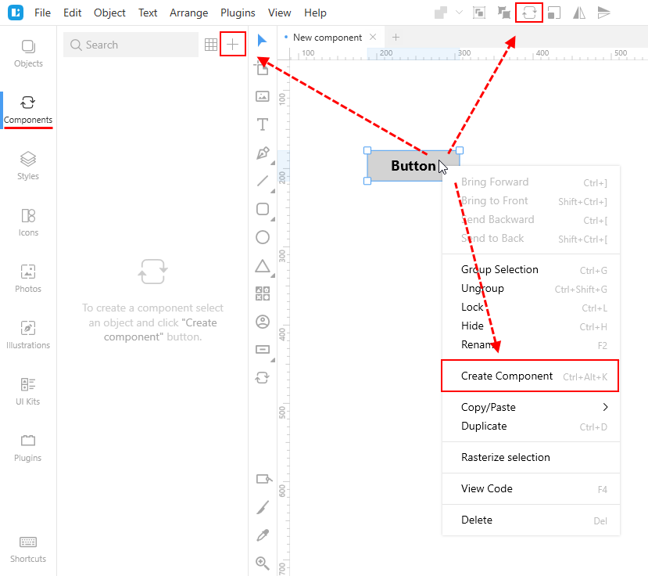648x576 pixels.
Task: Open Shortcuts at the sidebar bottom
Action: coord(28,549)
